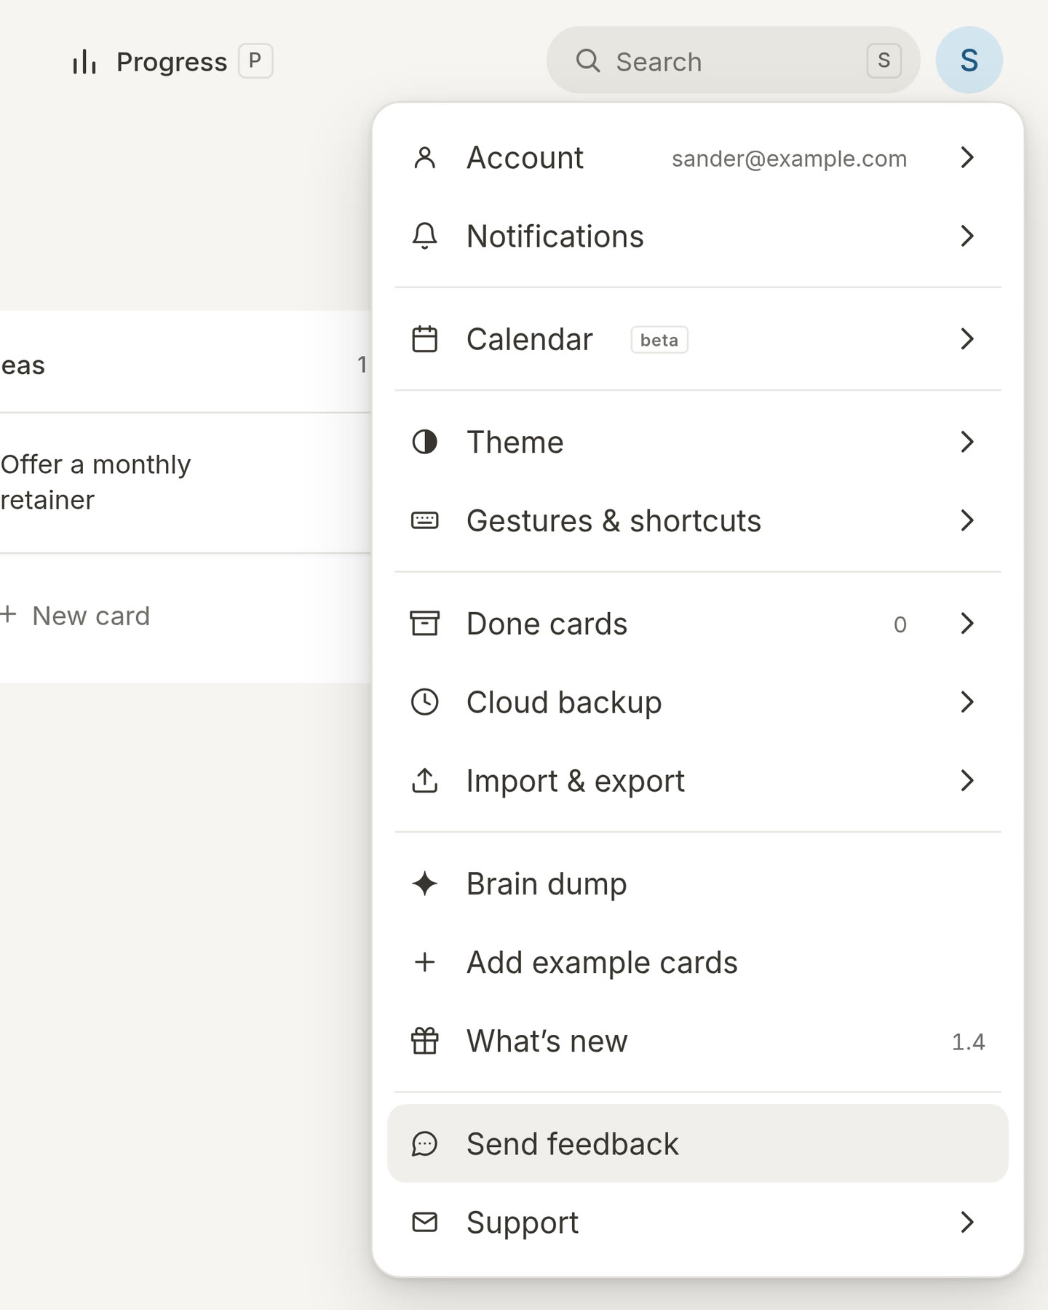The image size is (1048, 1310).
Task: Click the beta badge next to Calendar
Action: pos(659,340)
